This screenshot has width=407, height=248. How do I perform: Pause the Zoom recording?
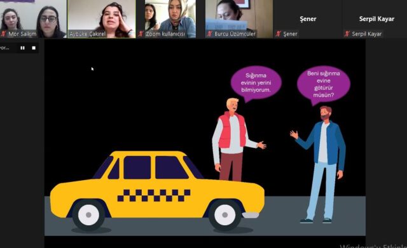tap(23, 48)
